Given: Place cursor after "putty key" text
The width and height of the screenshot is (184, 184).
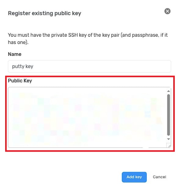Looking at the screenshot, I should pyautogui.click(x=33, y=66).
